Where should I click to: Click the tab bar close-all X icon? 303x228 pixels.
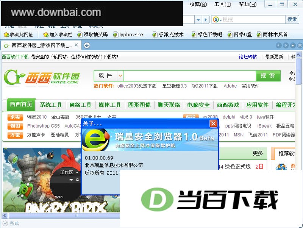click(300, 45)
